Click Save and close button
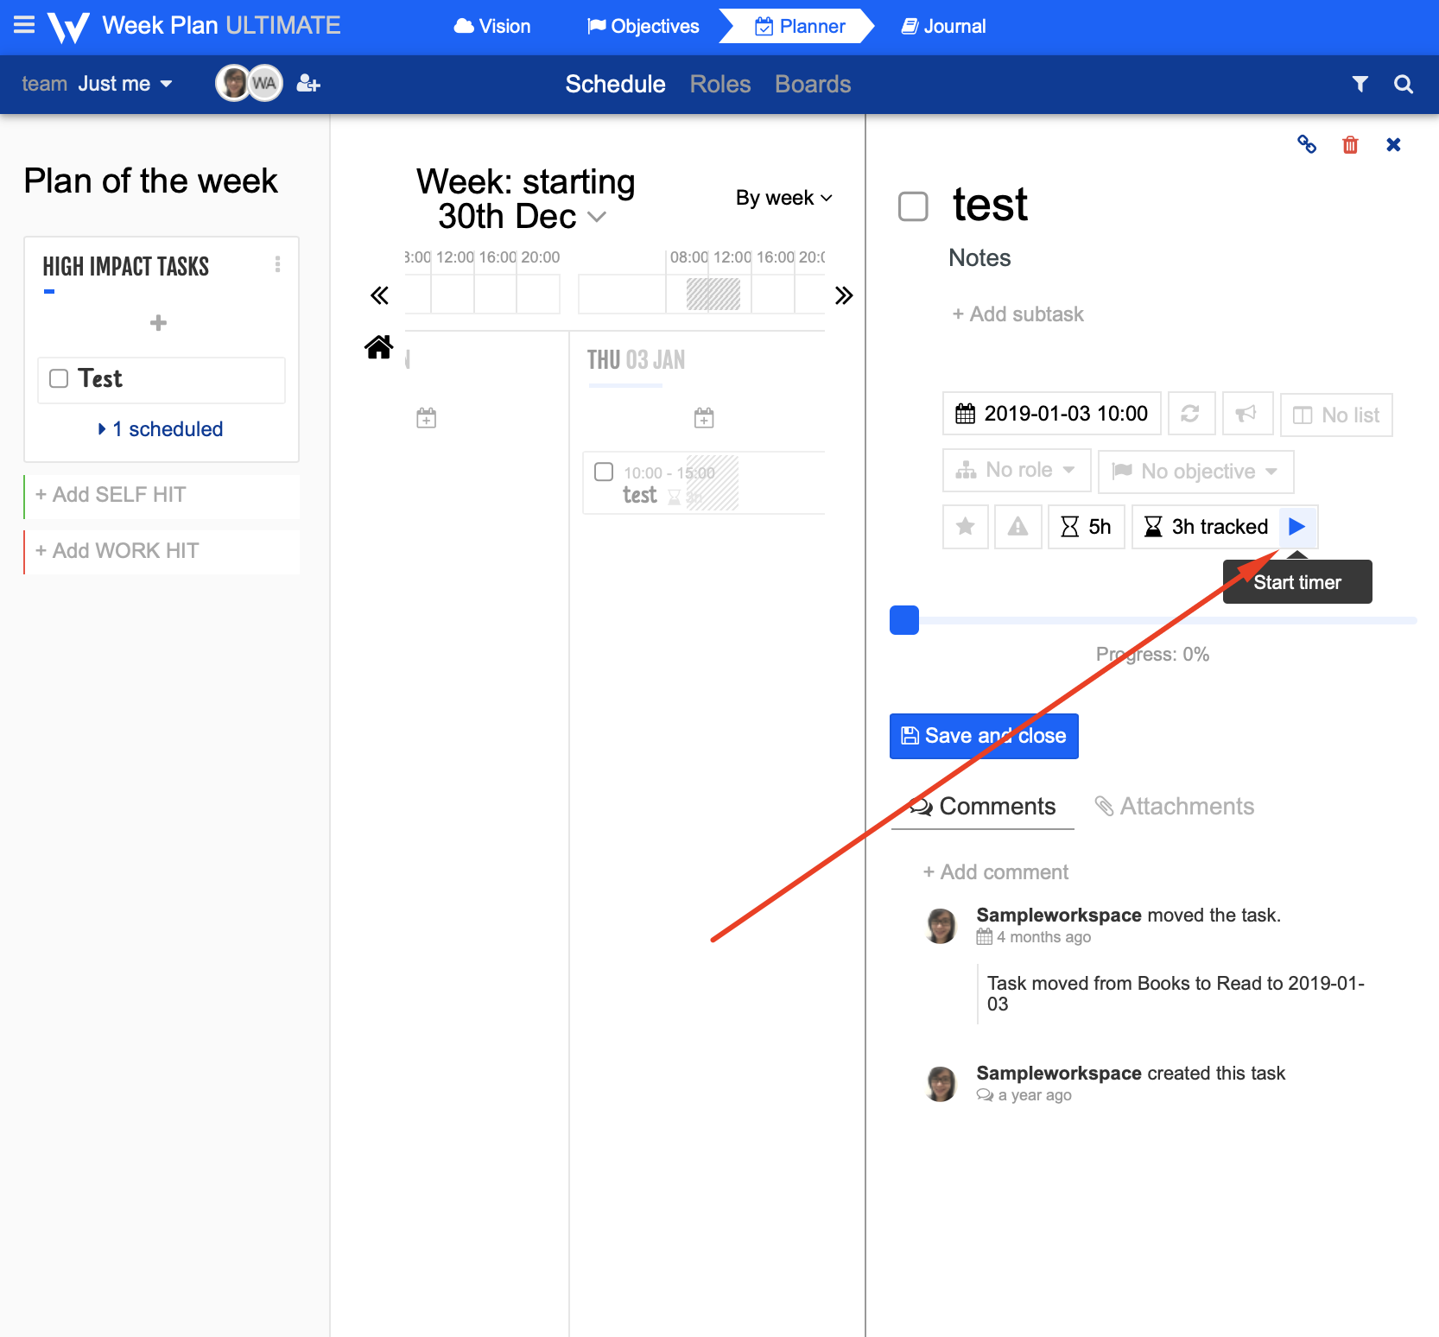Image resolution: width=1439 pixels, height=1337 pixels. click(984, 736)
